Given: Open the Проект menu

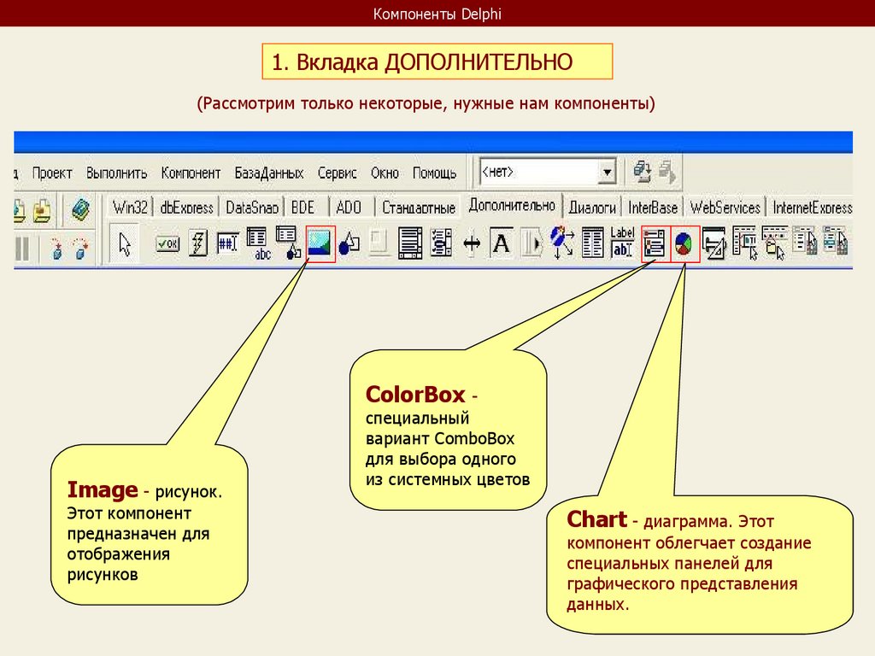Looking at the screenshot, I should click(x=52, y=173).
